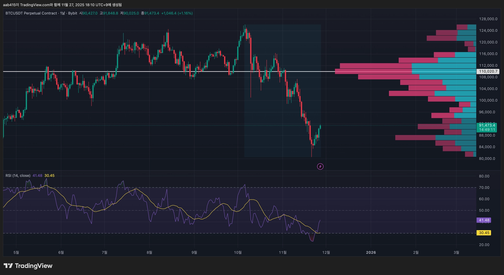Click the 110,020.7 horizontal line price label
Viewport: 504px width, 275px height.
pos(488,71)
